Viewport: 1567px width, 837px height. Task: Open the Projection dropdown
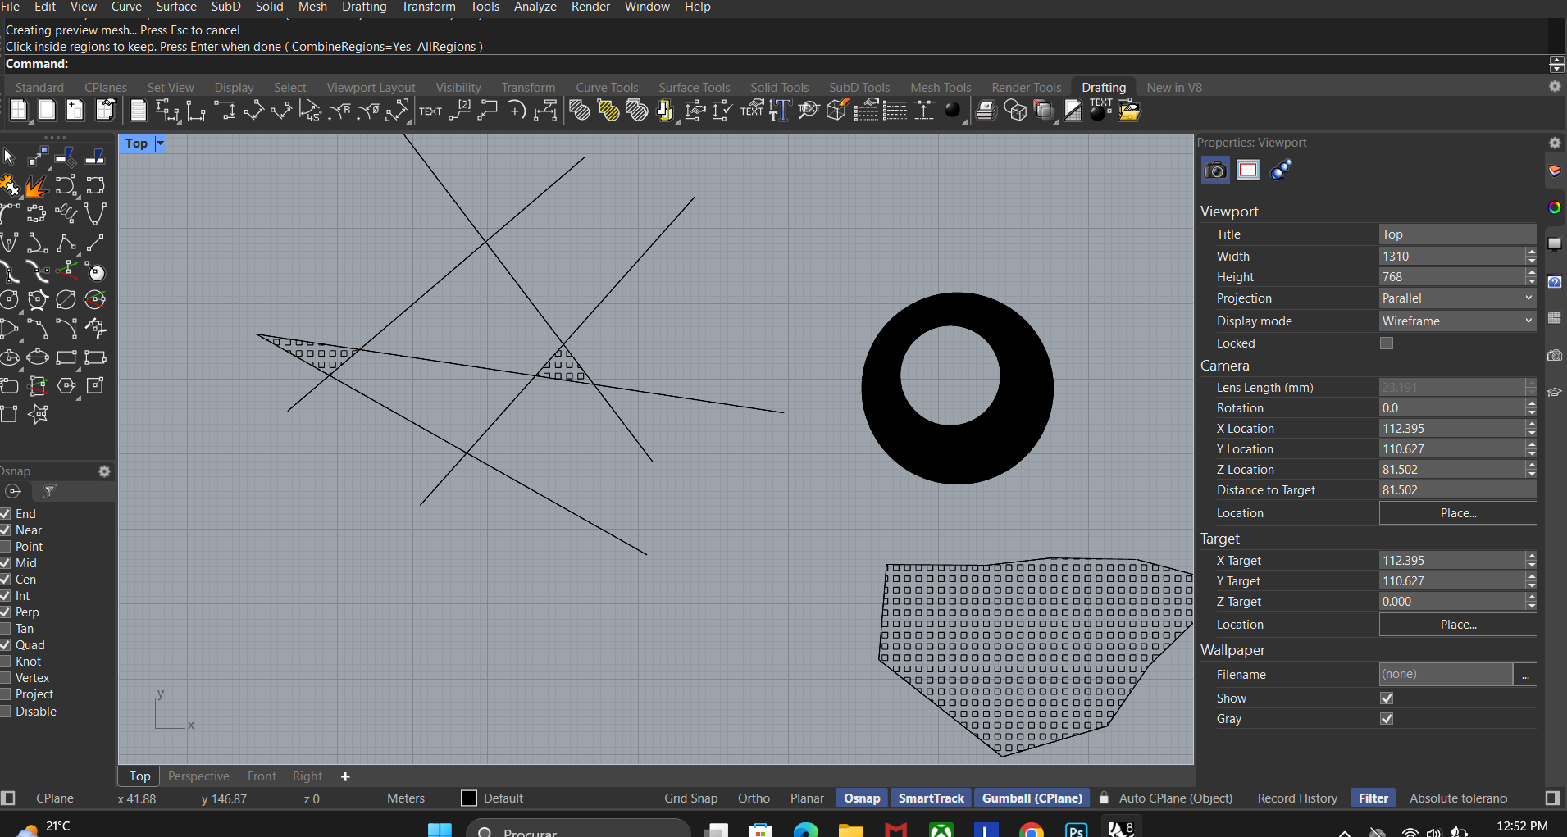tap(1457, 298)
